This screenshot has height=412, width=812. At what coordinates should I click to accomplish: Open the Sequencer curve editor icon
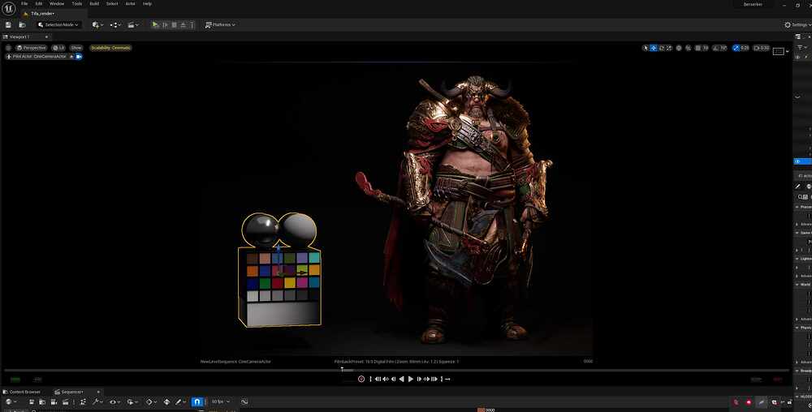tap(244, 401)
